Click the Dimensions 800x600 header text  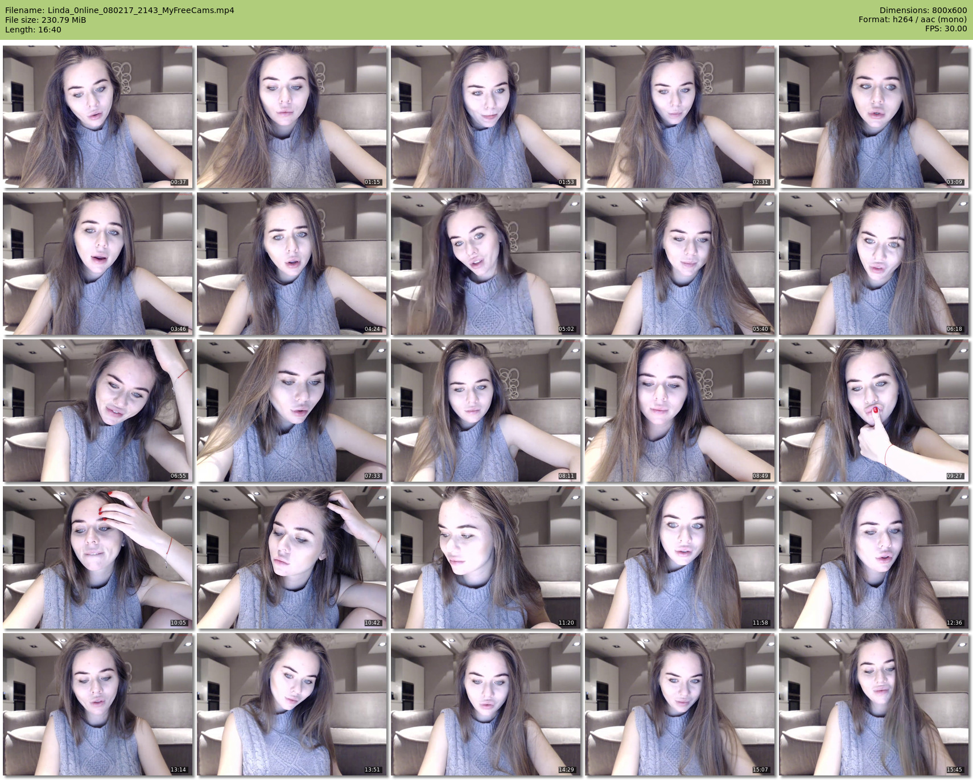pos(923,10)
